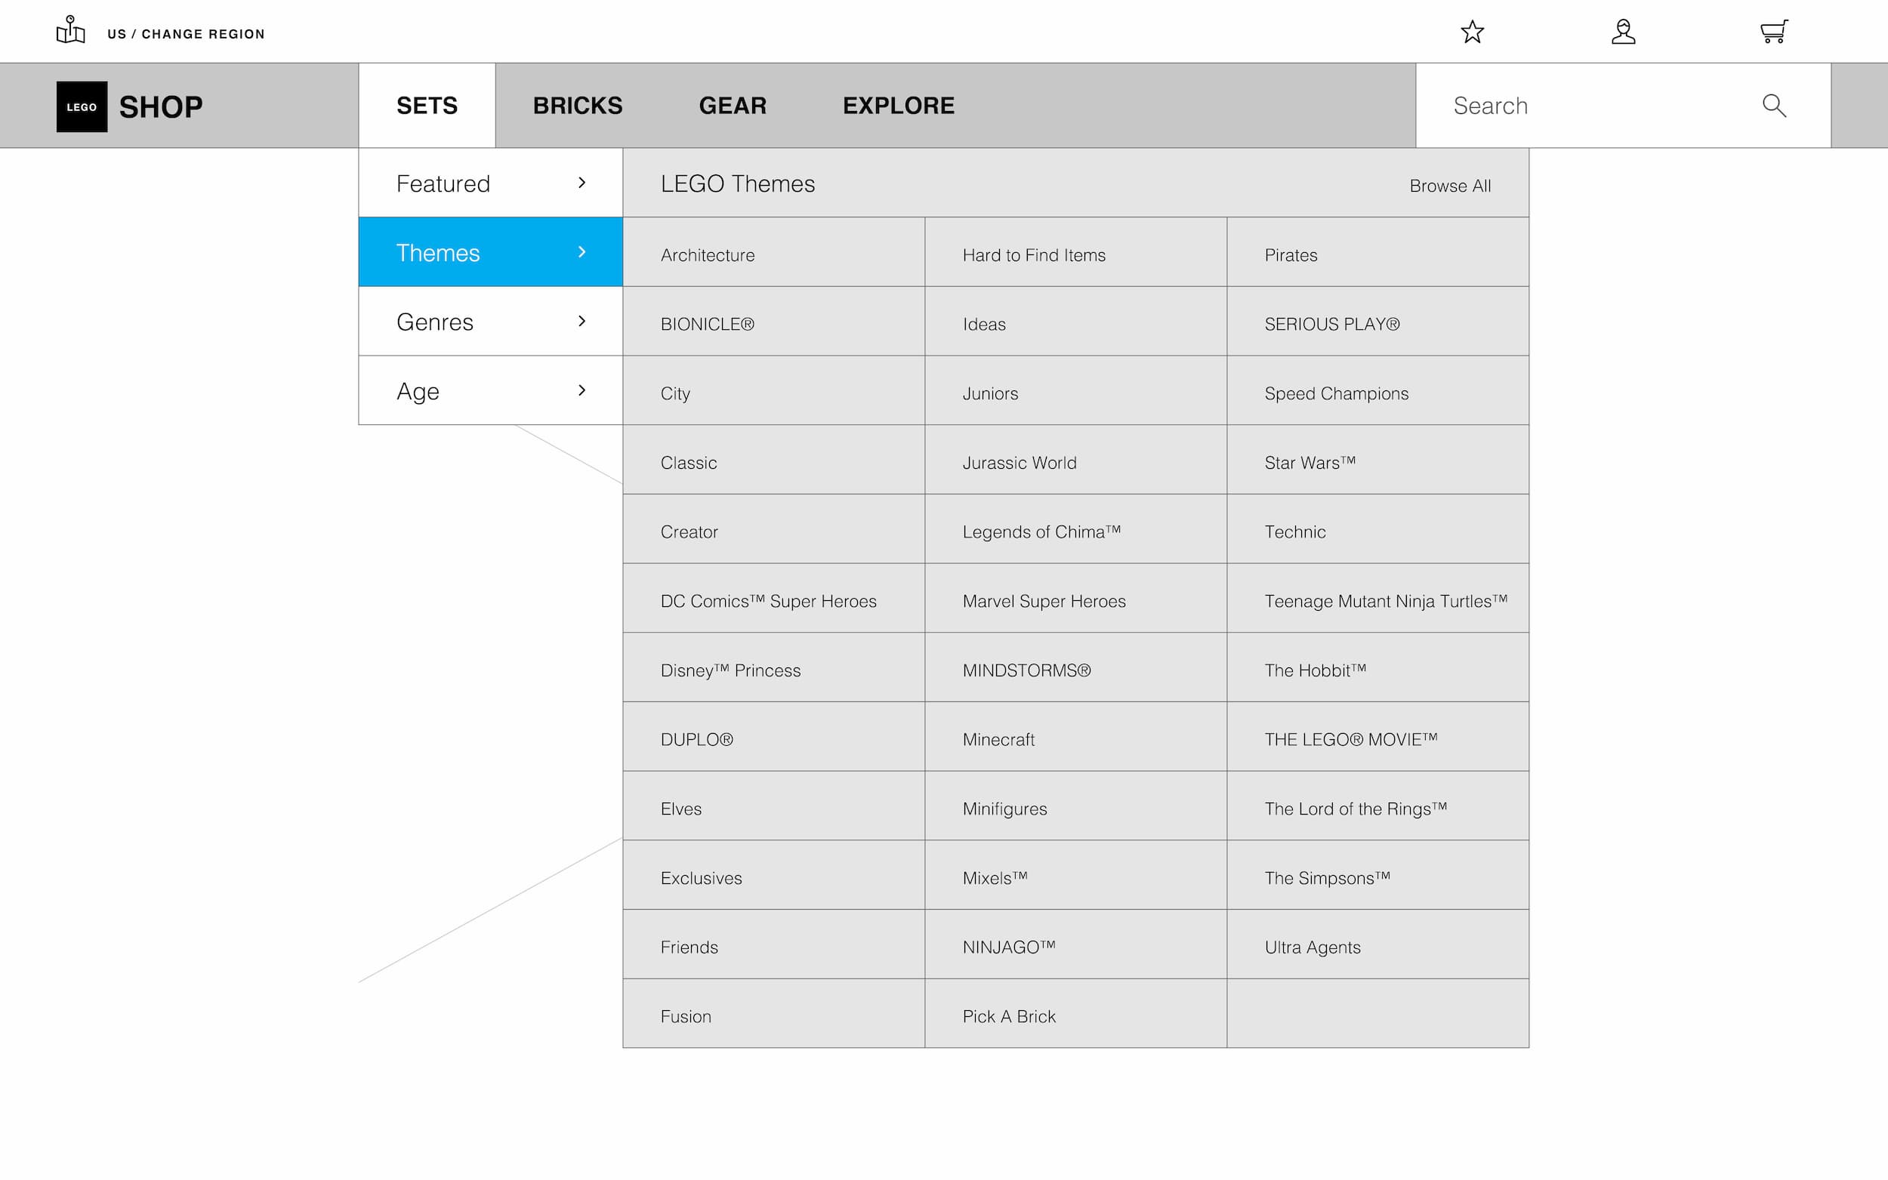Expand the Genres submenu chevron

tap(582, 321)
